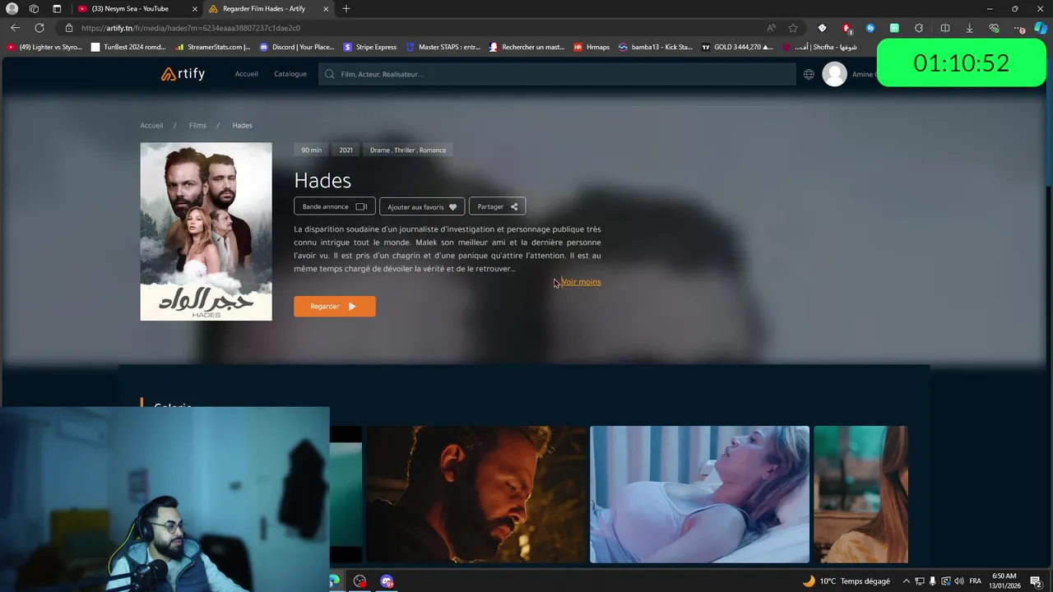Go back in browser history
The image size is (1053, 592).
pyautogui.click(x=15, y=28)
